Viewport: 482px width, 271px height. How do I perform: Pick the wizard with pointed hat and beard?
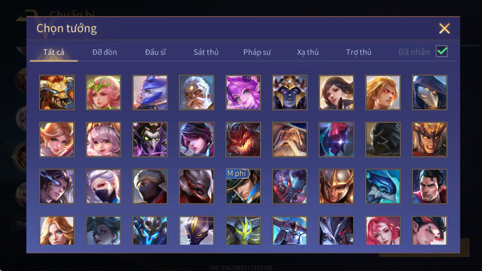click(290, 140)
